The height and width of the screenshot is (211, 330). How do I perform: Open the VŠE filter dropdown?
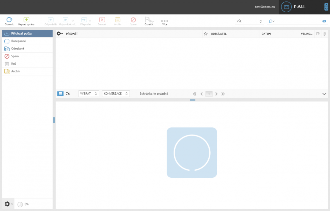tap(249, 21)
